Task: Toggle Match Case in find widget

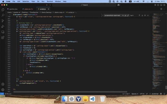Action: 122,15
